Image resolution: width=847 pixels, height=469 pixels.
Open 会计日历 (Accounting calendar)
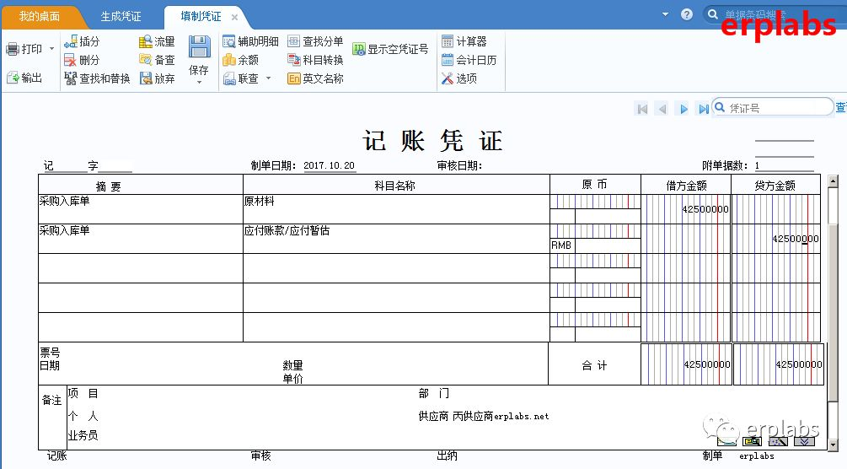coord(469,60)
